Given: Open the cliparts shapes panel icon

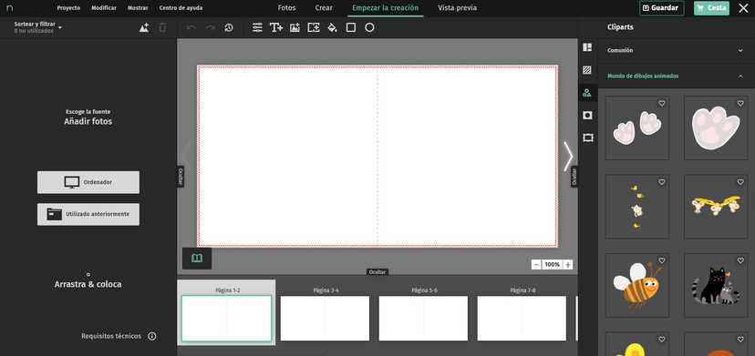Looking at the screenshot, I should pos(587,93).
